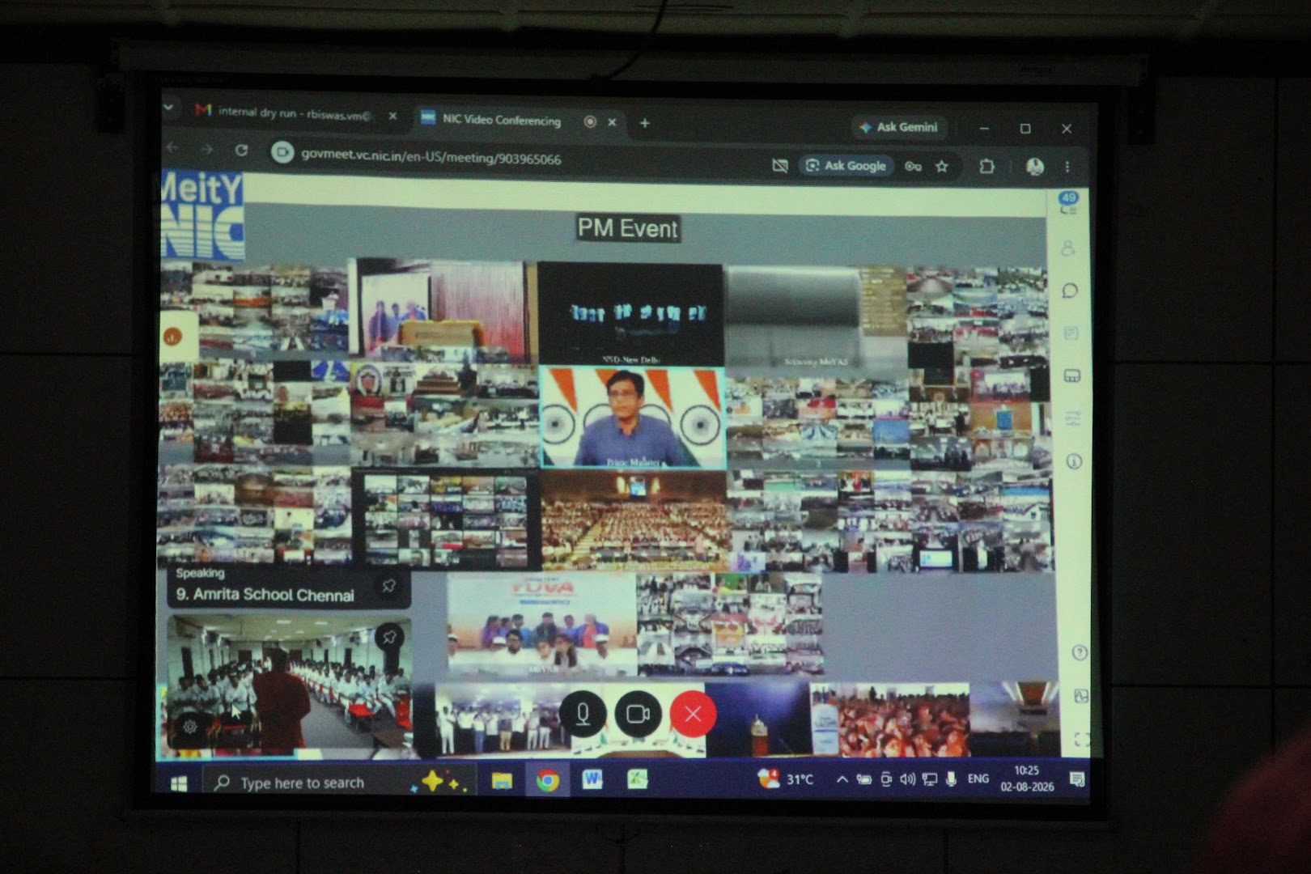Open the meeting info icon in the sidebar
The width and height of the screenshot is (1311, 874).
pyautogui.click(x=1074, y=461)
